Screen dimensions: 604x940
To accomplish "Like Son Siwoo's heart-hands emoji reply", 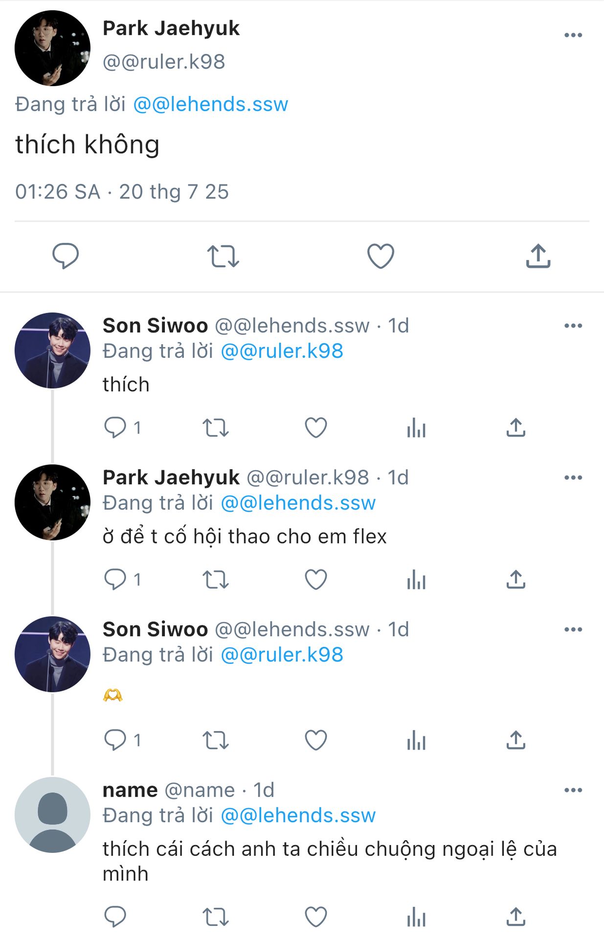I will pyautogui.click(x=316, y=740).
